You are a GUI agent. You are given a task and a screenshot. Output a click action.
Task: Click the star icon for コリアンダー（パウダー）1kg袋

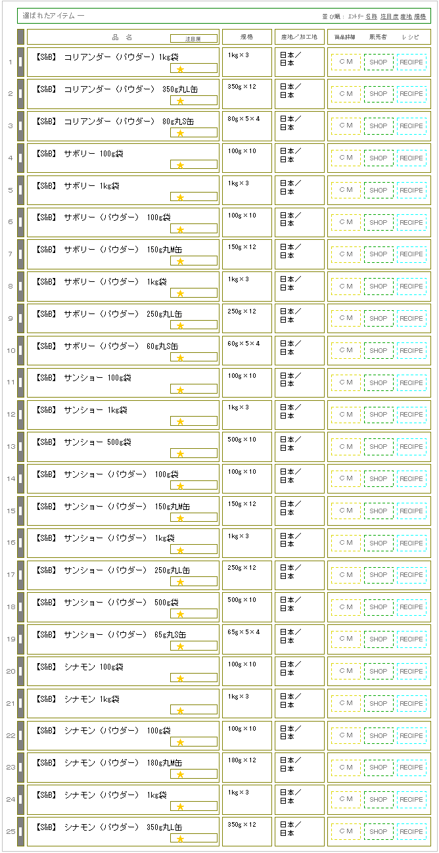point(180,69)
